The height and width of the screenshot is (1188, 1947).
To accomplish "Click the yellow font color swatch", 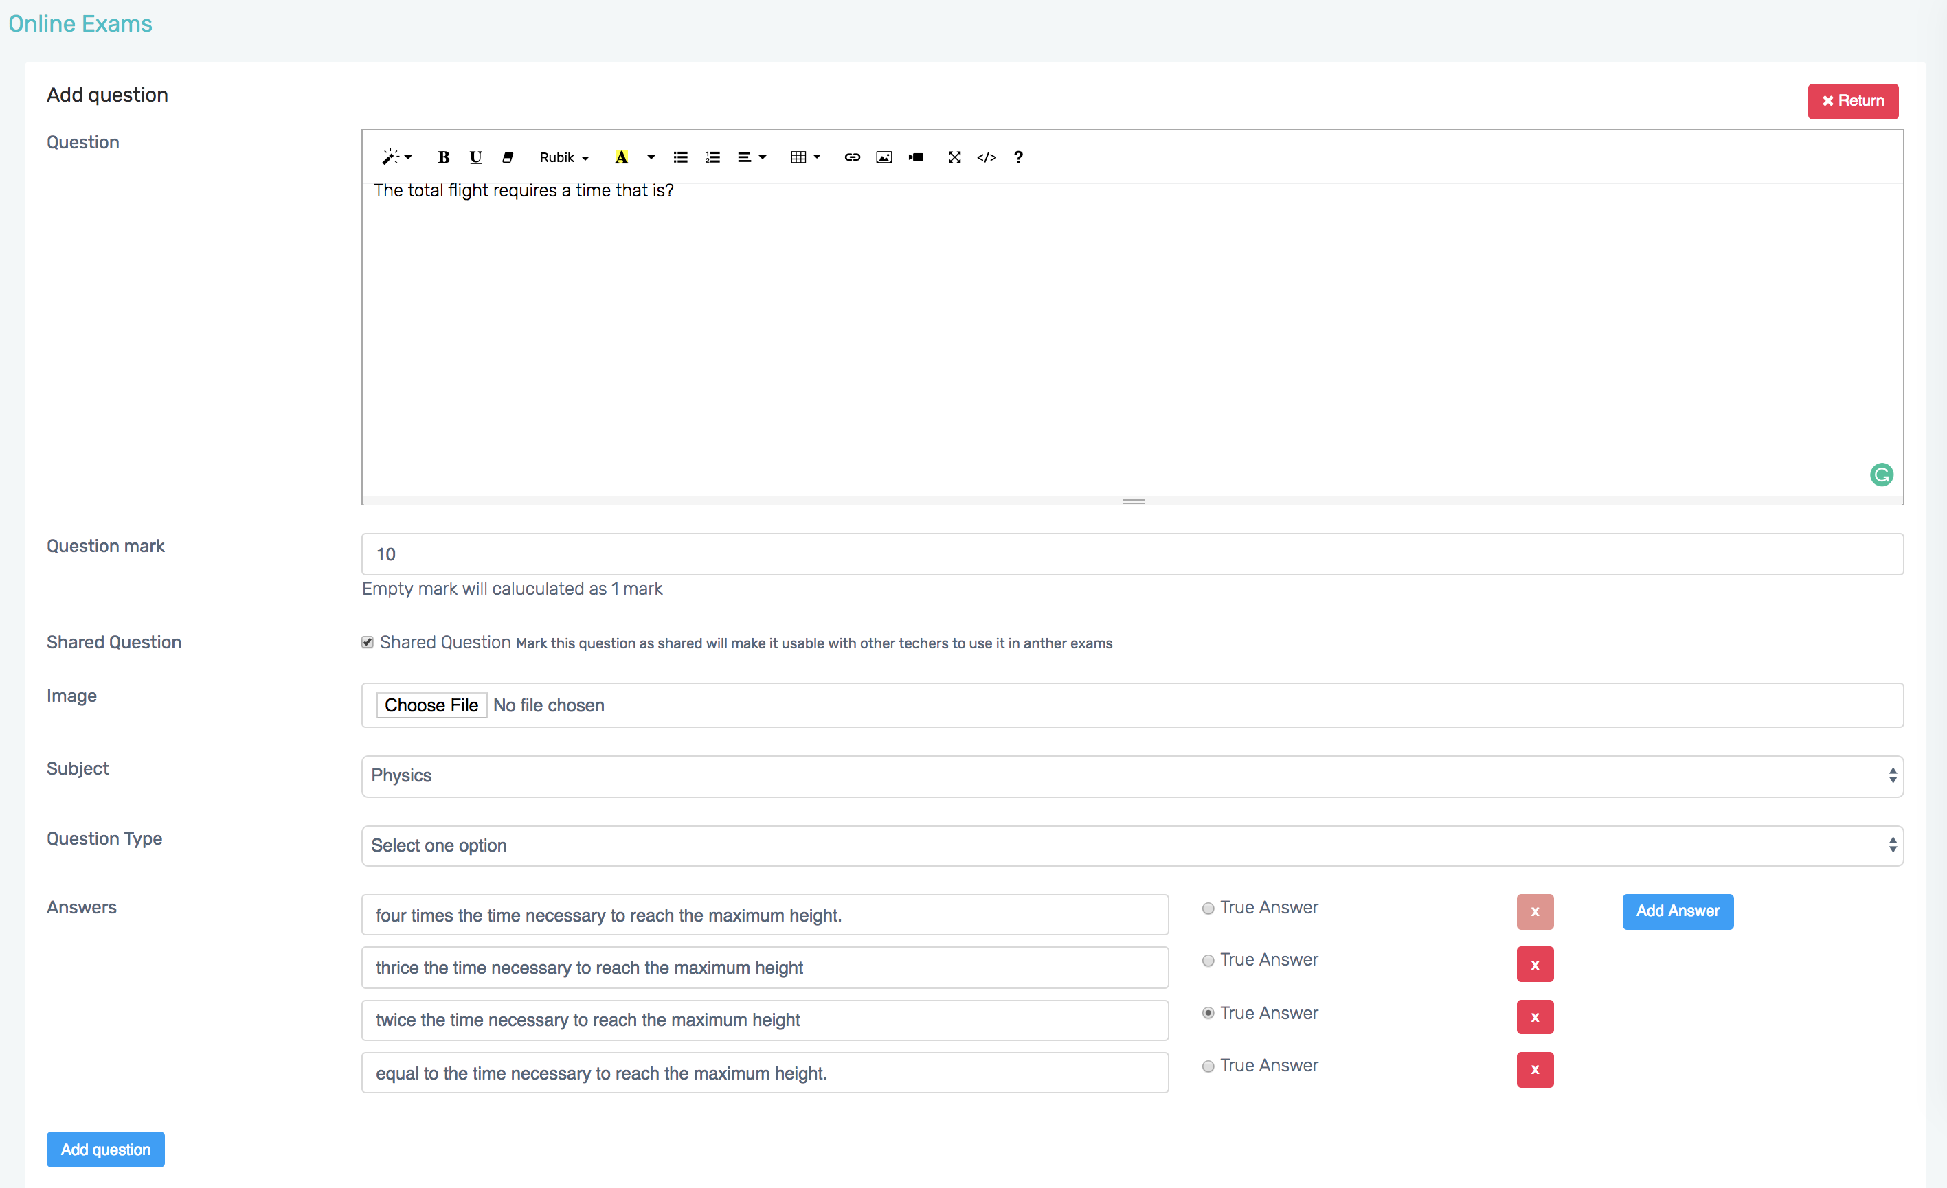I will tap(621, 157).
